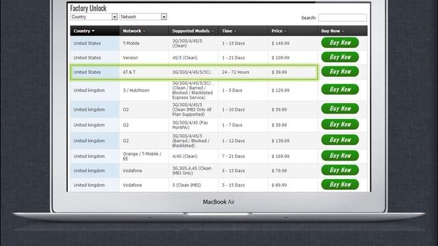Viewport: 438px width, 246px height.
Task: Click into the Search input field
Action: point(342,18)
